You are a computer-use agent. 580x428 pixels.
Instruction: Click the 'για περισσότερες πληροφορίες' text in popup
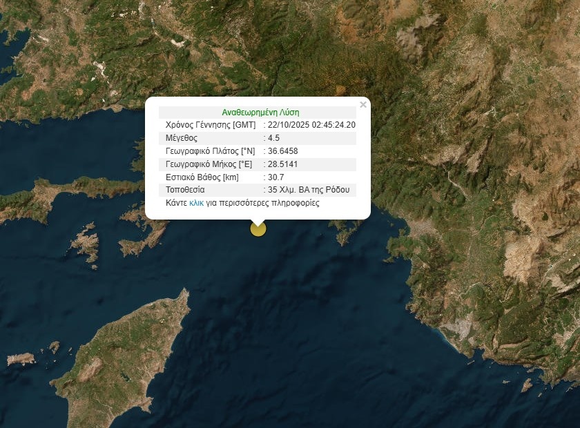262,204
